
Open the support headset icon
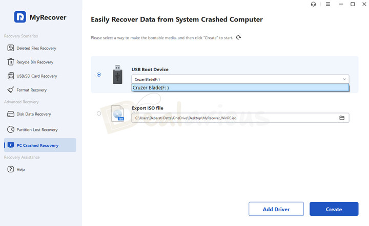[x=313, y=4]
